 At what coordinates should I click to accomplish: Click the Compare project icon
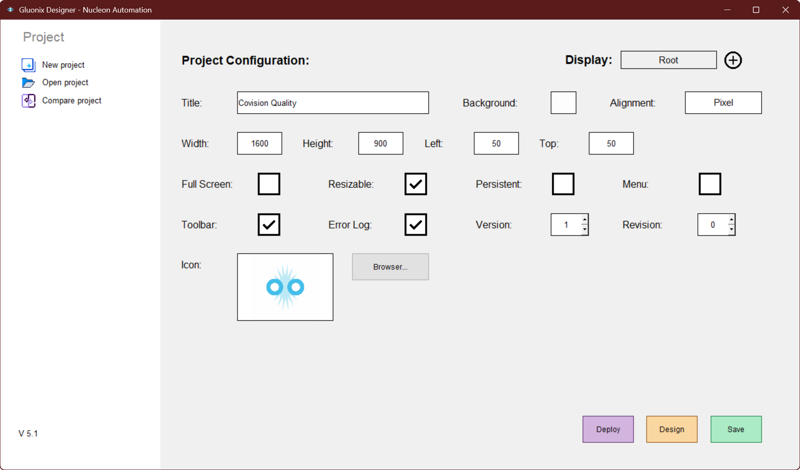[28, 100]
